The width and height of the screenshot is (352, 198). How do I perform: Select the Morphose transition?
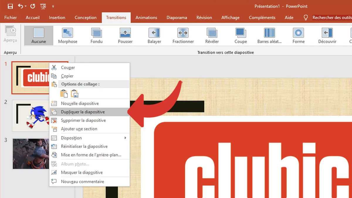67,35
